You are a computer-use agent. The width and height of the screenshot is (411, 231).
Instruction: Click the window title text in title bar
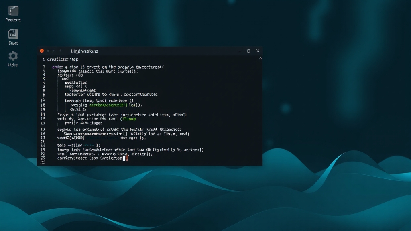click(x=84, y=51)
